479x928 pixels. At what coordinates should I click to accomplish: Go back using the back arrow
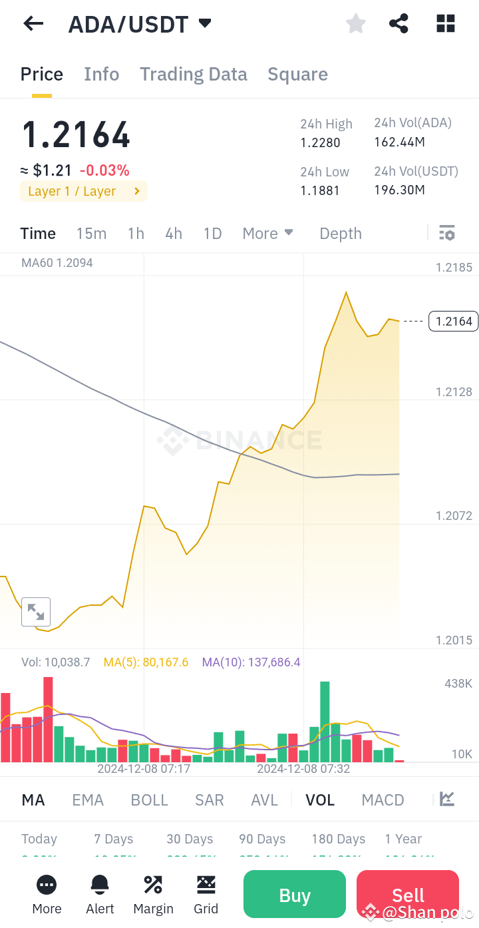33,23
